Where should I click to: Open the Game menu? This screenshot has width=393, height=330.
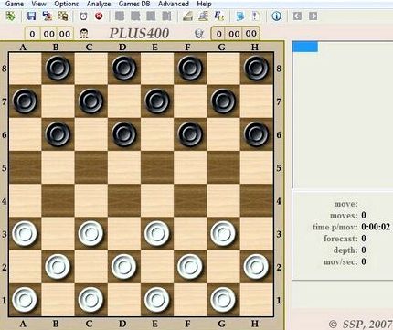coord(15,4)
